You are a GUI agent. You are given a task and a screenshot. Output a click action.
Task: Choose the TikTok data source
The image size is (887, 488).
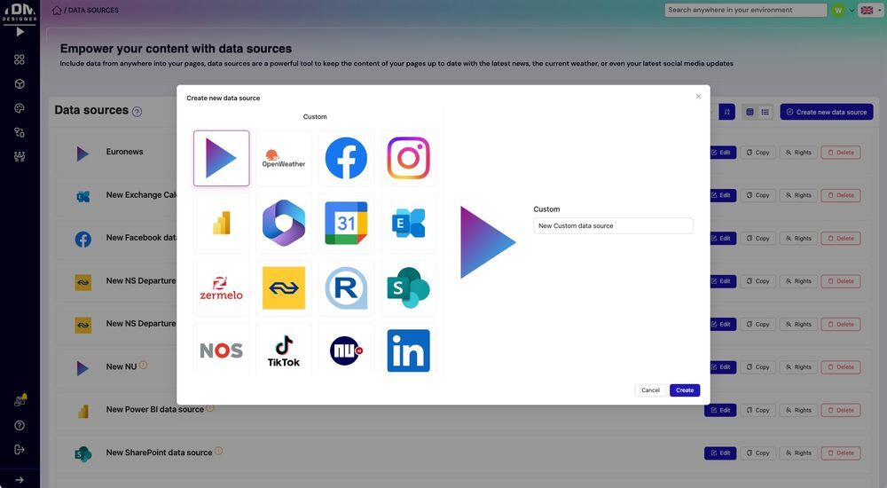pyautogui.click(x=284, y=350)
